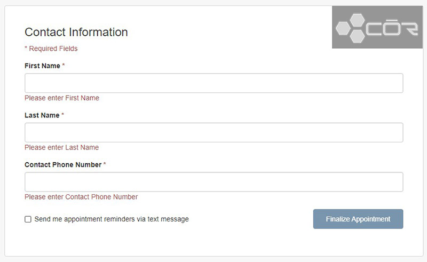This screenshot has width=427, height=262.
Task: Select the 'Please enter First Name' error message
Action: click(62, 98)
